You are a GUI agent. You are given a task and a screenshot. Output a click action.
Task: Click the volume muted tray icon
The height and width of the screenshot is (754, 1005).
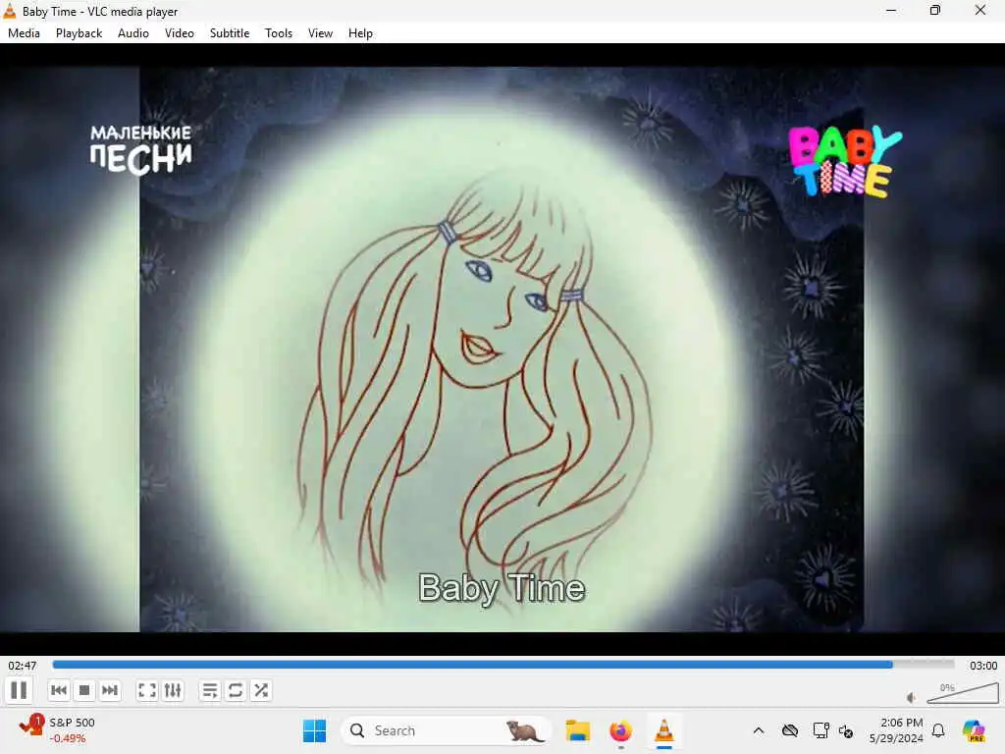coord(846,730)
